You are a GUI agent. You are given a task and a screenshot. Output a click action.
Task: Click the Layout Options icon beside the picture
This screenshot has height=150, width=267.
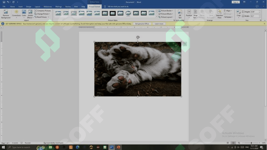[x=185, y=44]
